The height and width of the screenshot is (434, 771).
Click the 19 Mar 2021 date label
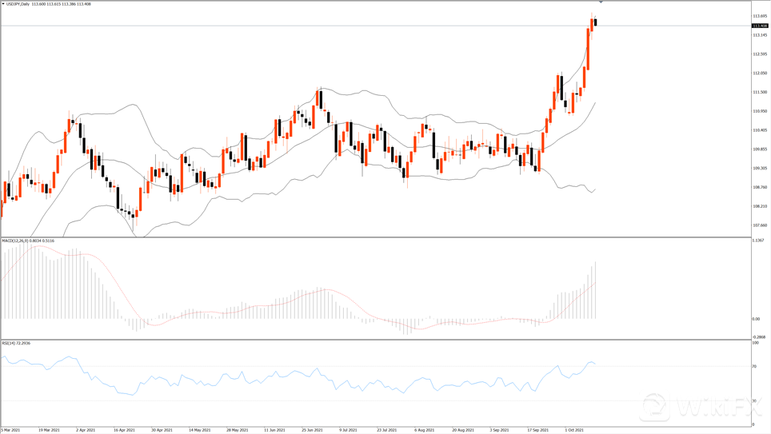50,430
